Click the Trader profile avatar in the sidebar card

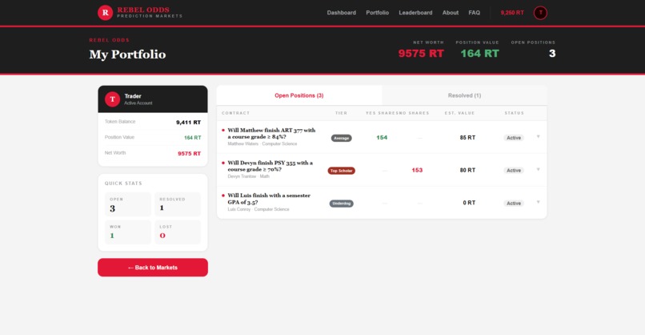click(112, 99)
